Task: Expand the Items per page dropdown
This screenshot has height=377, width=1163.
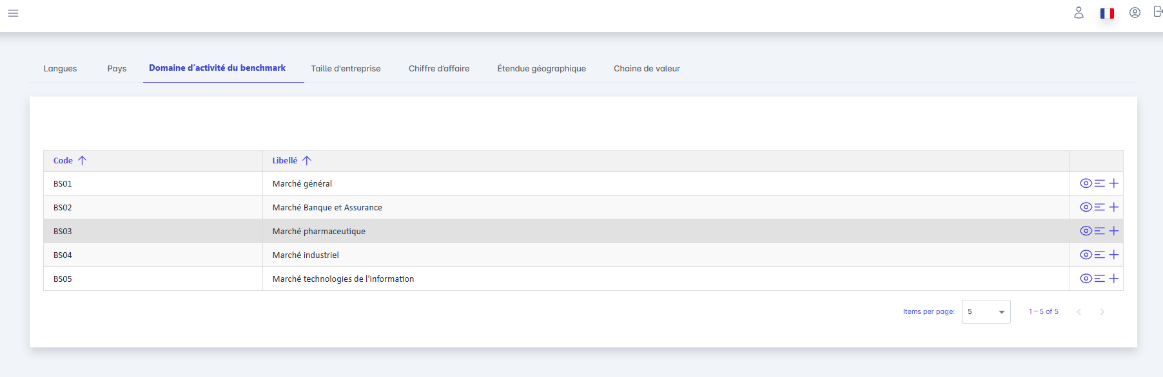Action: pyautogui.click(x=986, y=312)
